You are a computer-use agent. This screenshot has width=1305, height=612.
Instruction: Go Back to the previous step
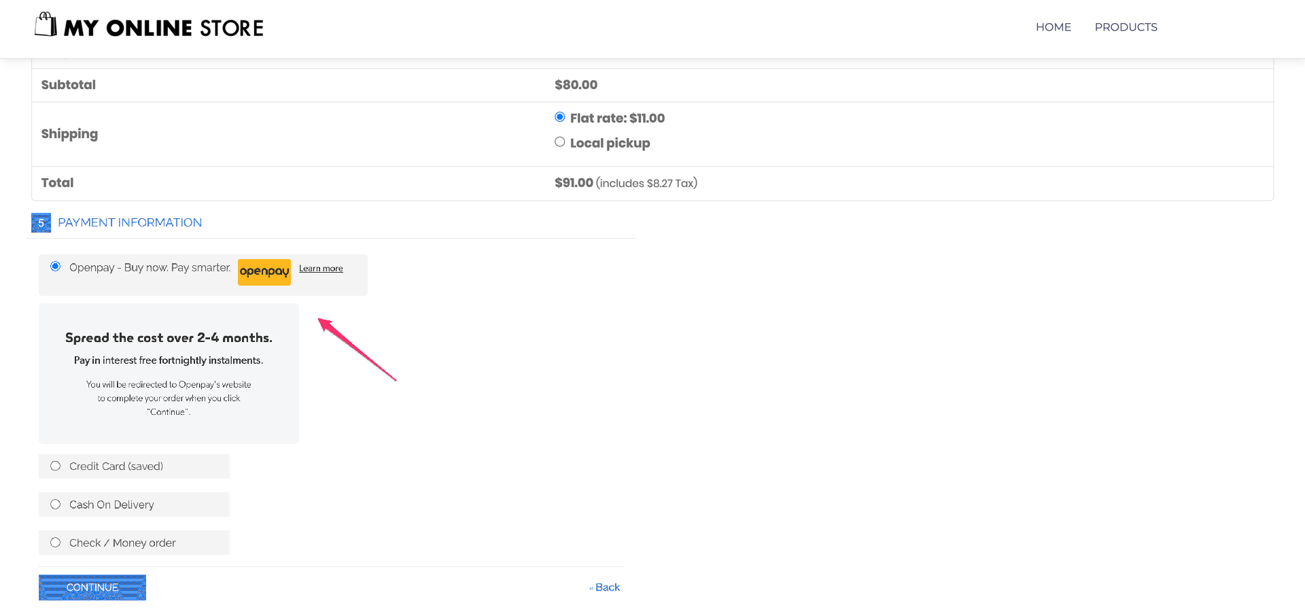click(x=604, y=587)
